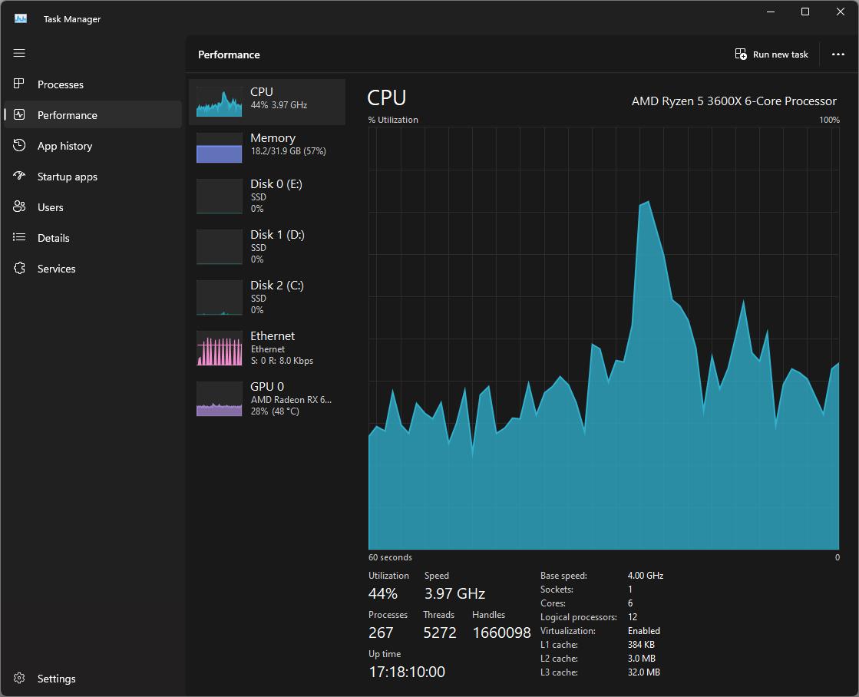The width and height of the screenshot is (859, 697).
Task: Toggle the hamburger navigation menu
Action: pos(19,53)
